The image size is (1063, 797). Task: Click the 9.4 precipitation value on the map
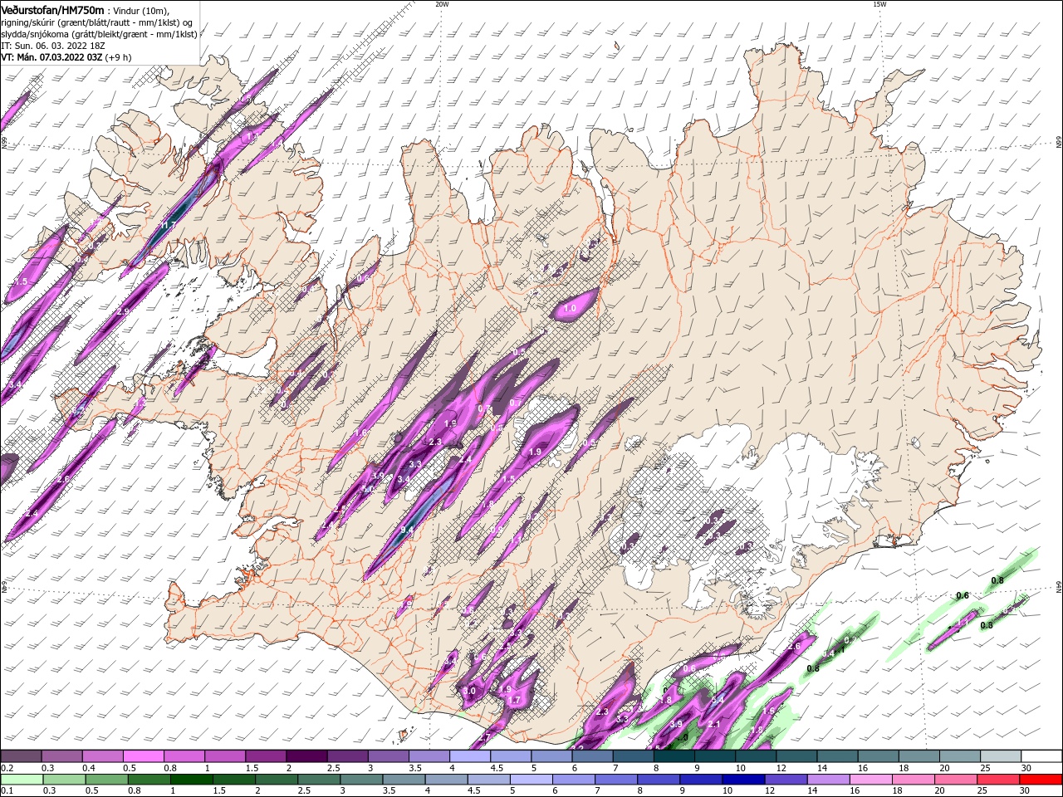407,530
